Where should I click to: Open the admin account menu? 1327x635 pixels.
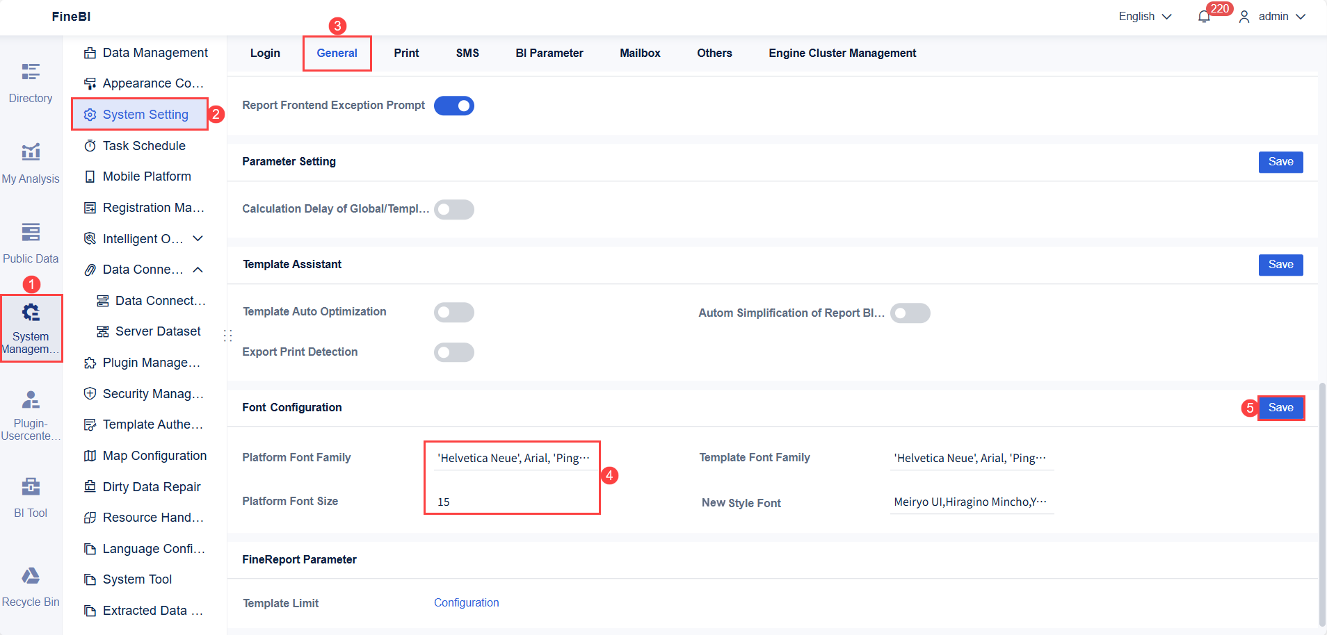[1273, 16]
